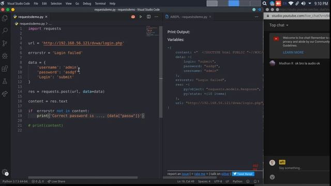Click the editor horizontal scrollbar
This screenshot has width=331, height=186.
[83, 178]
